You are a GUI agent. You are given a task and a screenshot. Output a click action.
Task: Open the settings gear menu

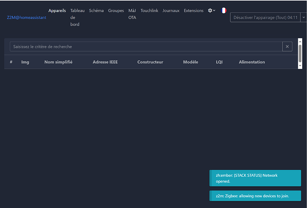coord(211,11)
